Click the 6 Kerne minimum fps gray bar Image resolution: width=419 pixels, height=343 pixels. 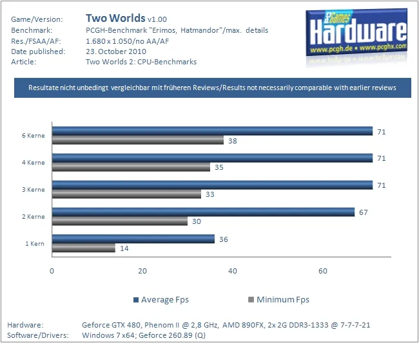tap(137, 140)
